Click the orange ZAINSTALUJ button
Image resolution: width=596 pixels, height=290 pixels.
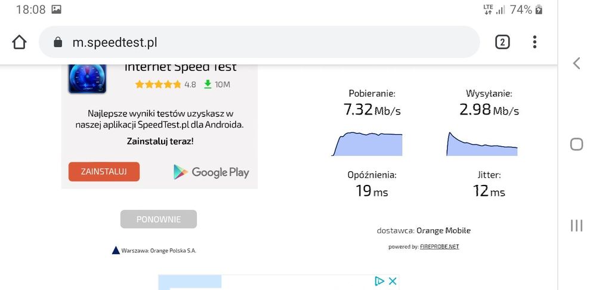(104, 172)
